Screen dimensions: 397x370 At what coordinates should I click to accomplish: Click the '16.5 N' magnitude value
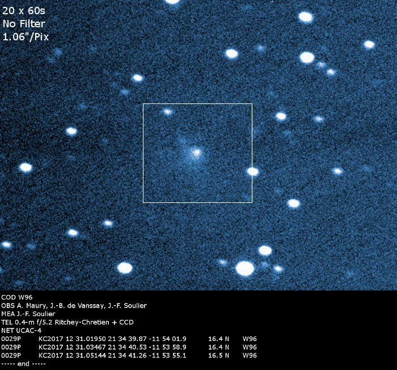pos(218,356)
